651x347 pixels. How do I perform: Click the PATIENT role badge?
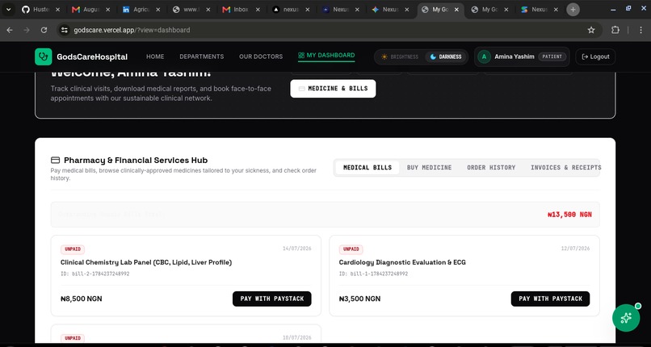pyautogui.click(x=552, y=56)
